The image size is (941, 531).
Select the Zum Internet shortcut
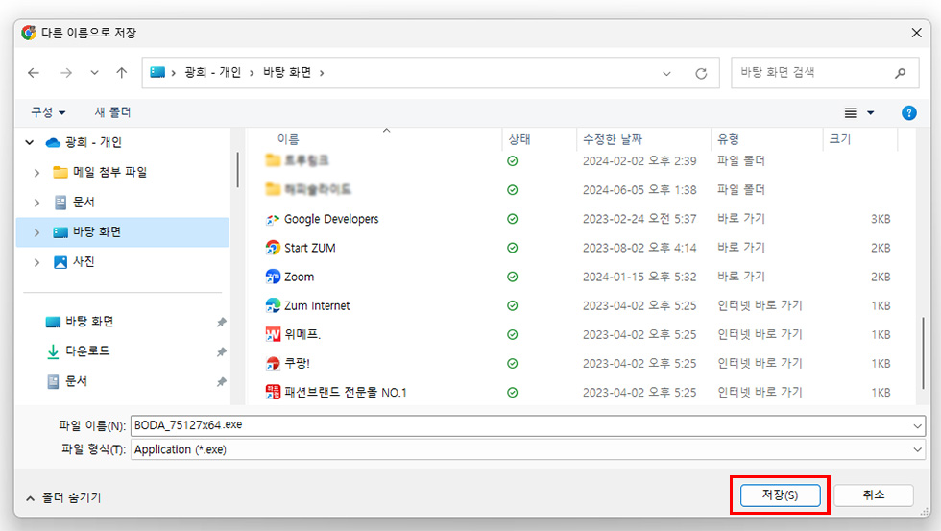pyautogui.click(x=316, y=305)
